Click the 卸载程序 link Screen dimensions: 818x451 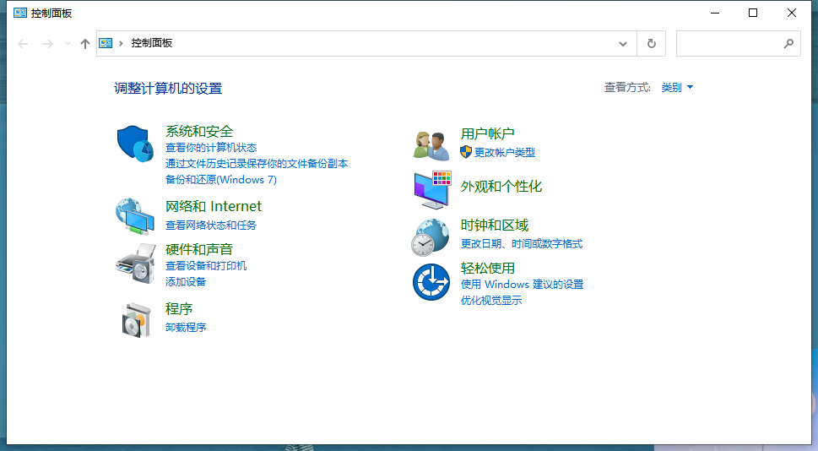(x=186, y=328)
